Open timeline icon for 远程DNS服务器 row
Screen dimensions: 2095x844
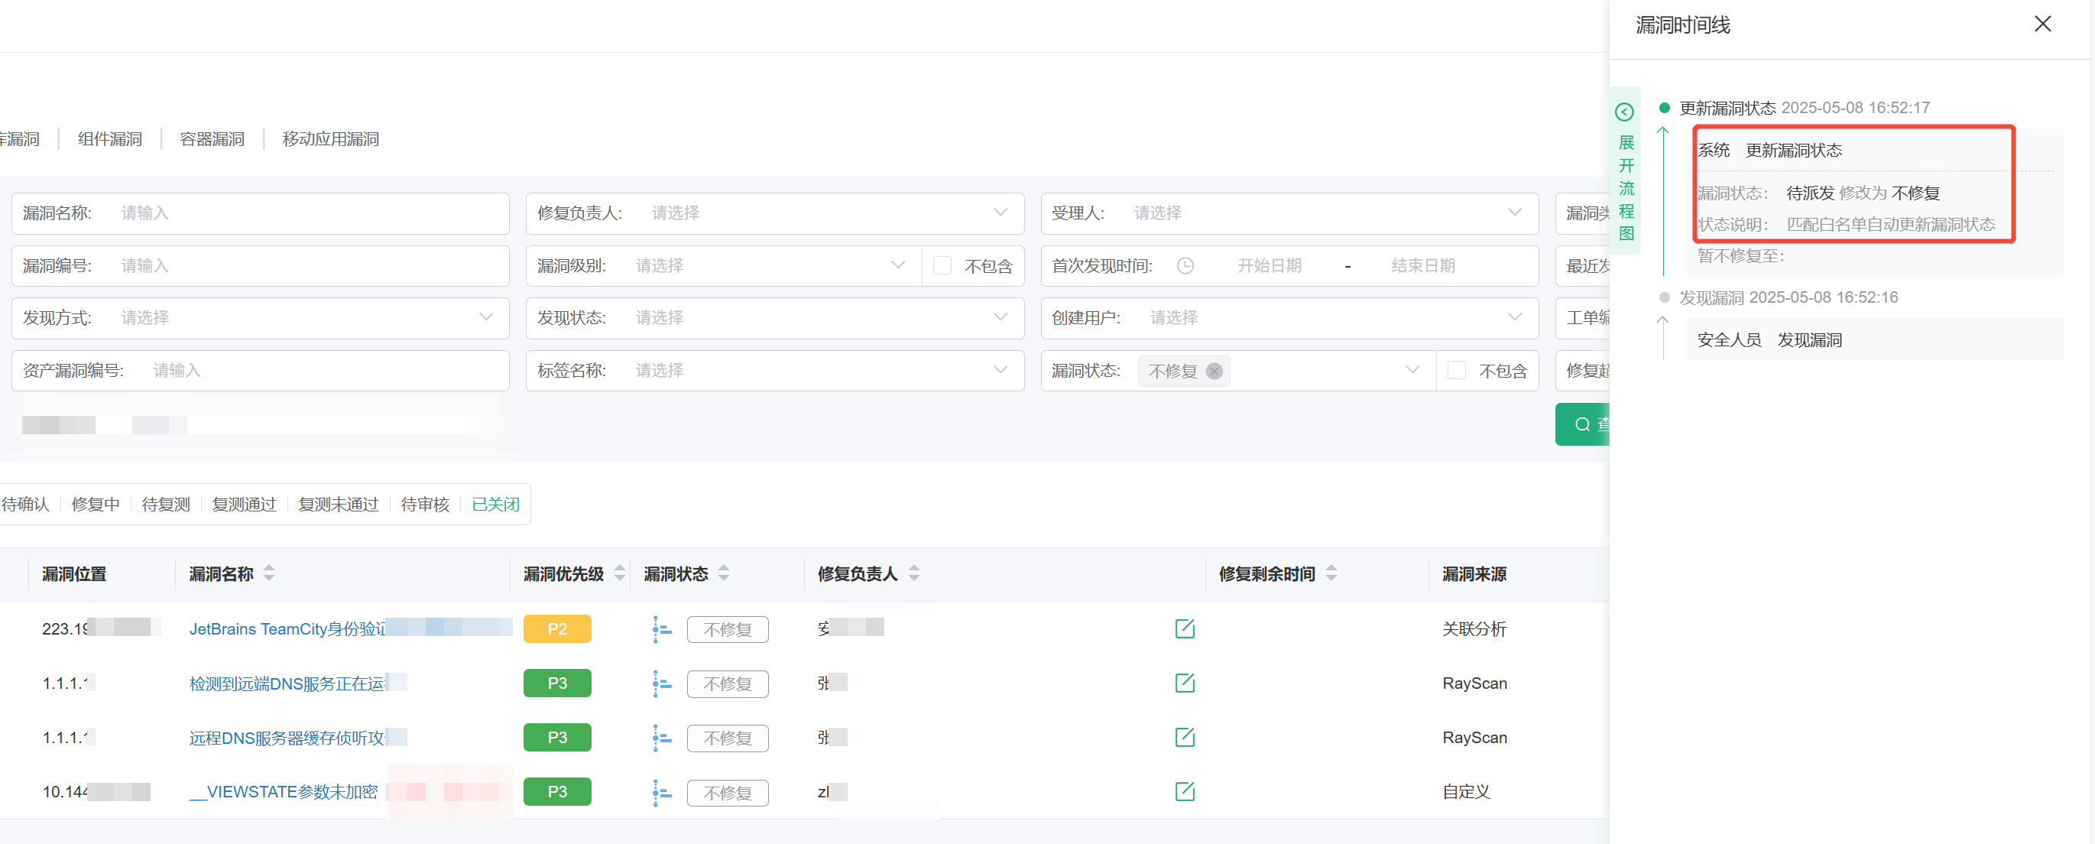661,738
